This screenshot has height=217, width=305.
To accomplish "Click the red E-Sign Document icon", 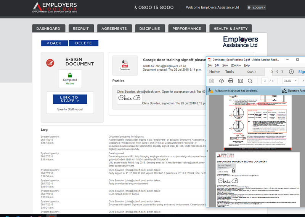I will point(50,62).
